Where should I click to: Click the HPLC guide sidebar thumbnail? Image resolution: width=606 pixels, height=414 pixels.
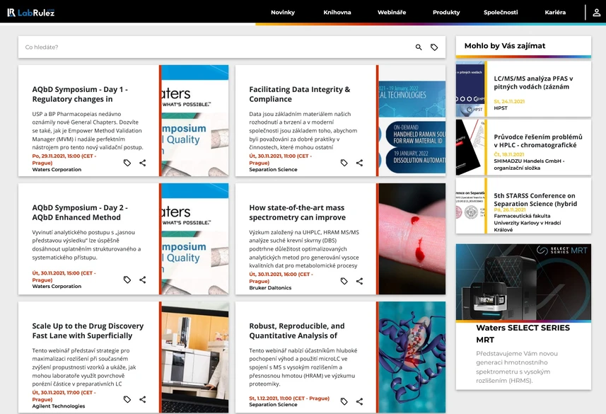point(470,147)
